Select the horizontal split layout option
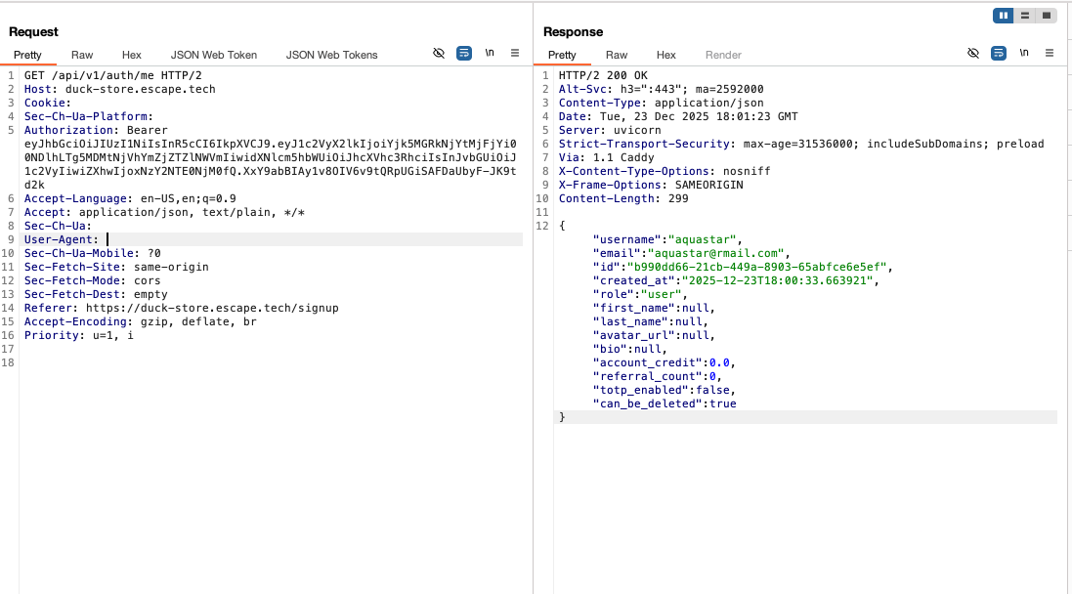 pyautogui.click(x=1023, y=15)
